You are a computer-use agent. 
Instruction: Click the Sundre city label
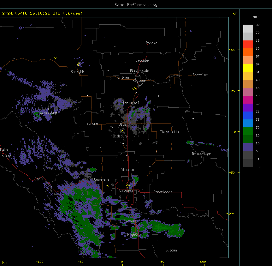click(92, 124)
